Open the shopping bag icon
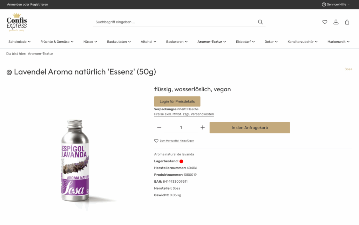 tap(347, 22)
